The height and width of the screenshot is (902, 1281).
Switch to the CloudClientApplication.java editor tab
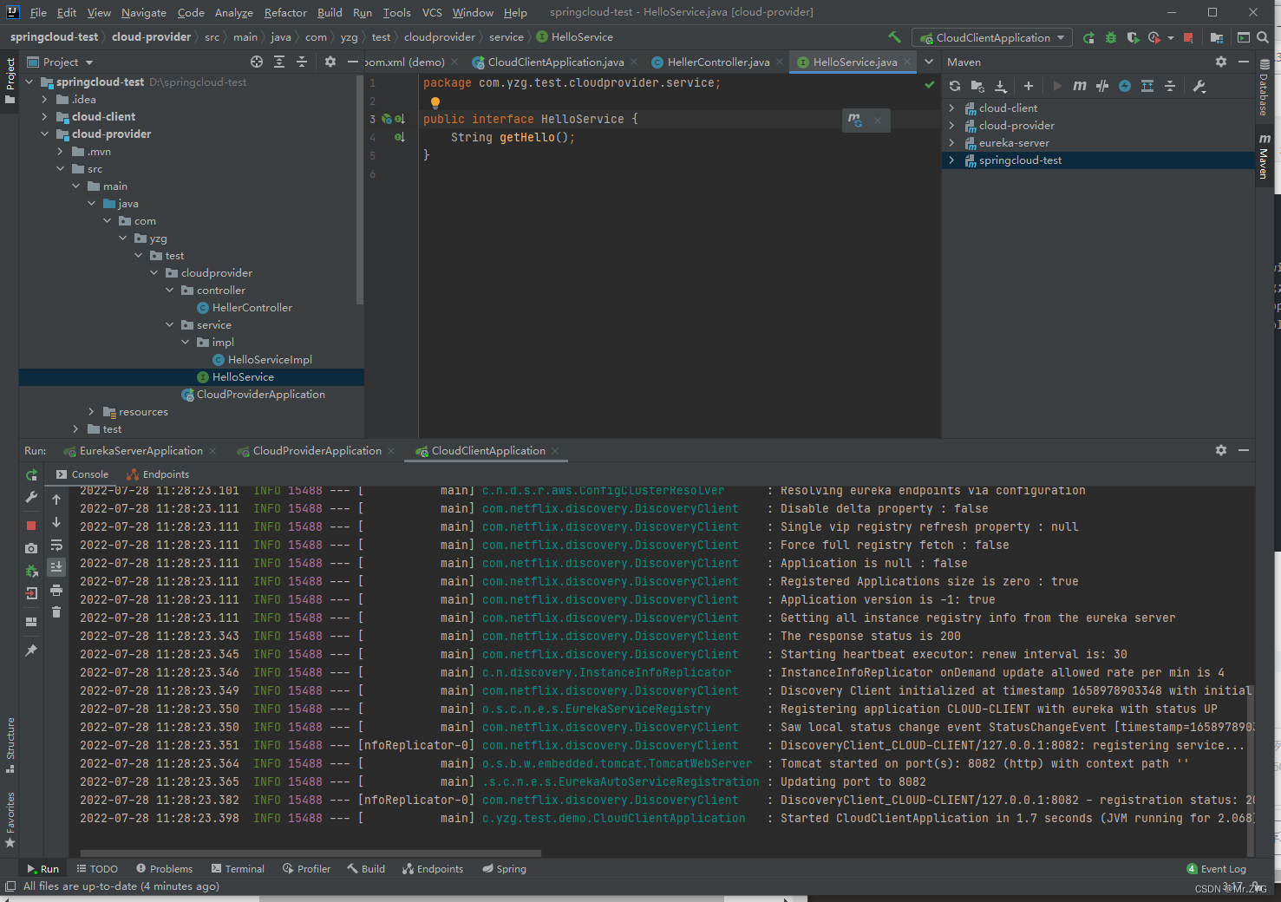pyautogui.click(x=555, y=62)
